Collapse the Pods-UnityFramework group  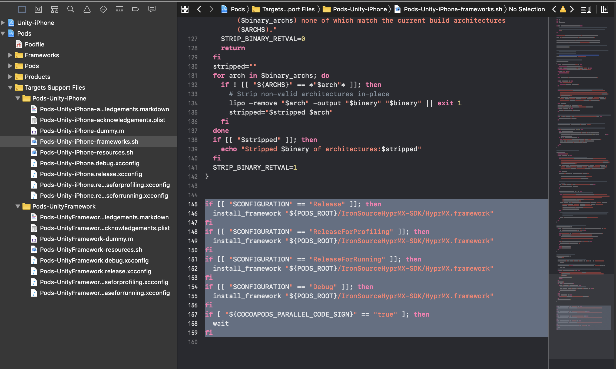pos(18,206)
